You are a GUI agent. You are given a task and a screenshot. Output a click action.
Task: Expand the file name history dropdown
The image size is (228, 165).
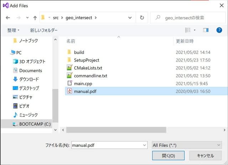(x=144, y=145)
